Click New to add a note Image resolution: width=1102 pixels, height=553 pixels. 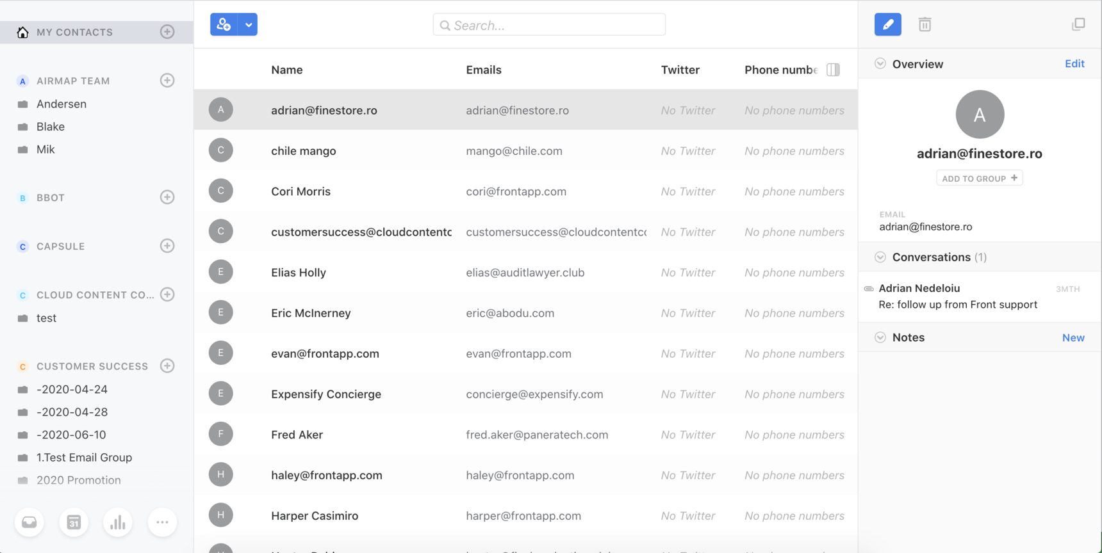(x=1073, y=337)
